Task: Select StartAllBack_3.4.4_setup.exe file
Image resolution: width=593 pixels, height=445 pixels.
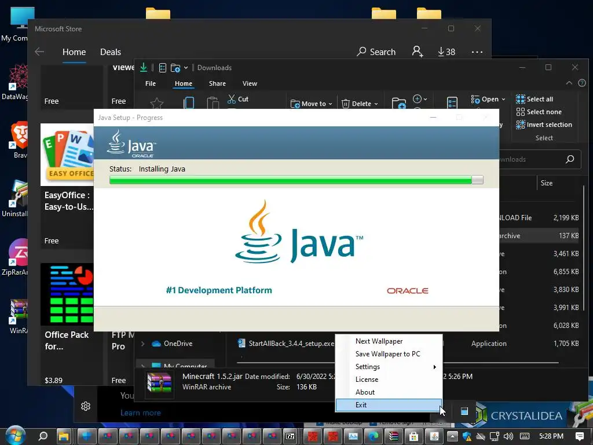Action: click(x=286, y=344)
